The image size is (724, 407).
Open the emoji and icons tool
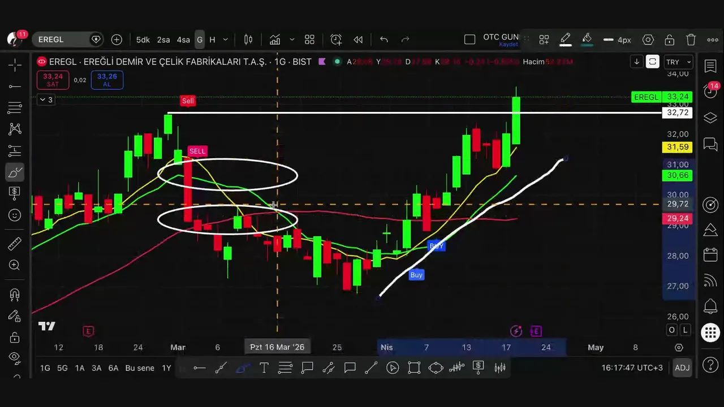[15, 215]
